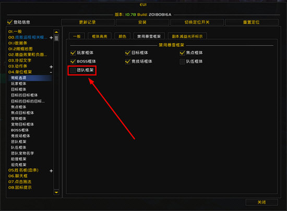Click the scroll down arrow in sidebar
Screen dimensions: 287x211
[x=56, y=192]
